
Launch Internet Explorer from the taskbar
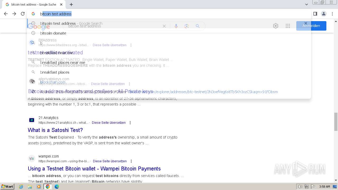click(21, 187)
